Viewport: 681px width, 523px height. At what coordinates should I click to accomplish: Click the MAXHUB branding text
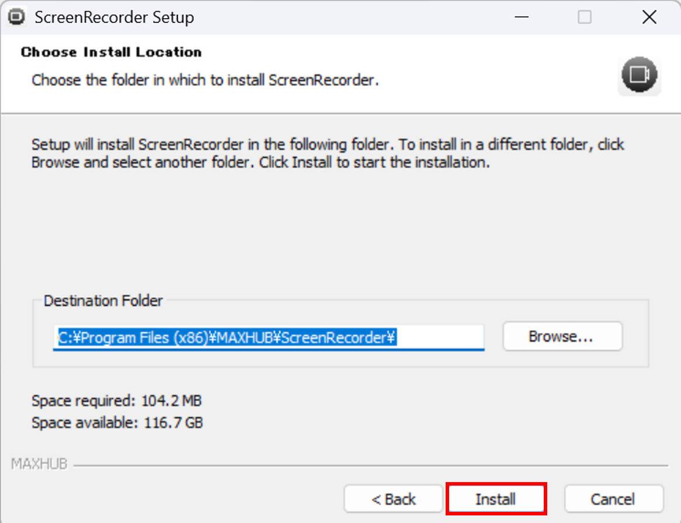(x=39, y=464)
